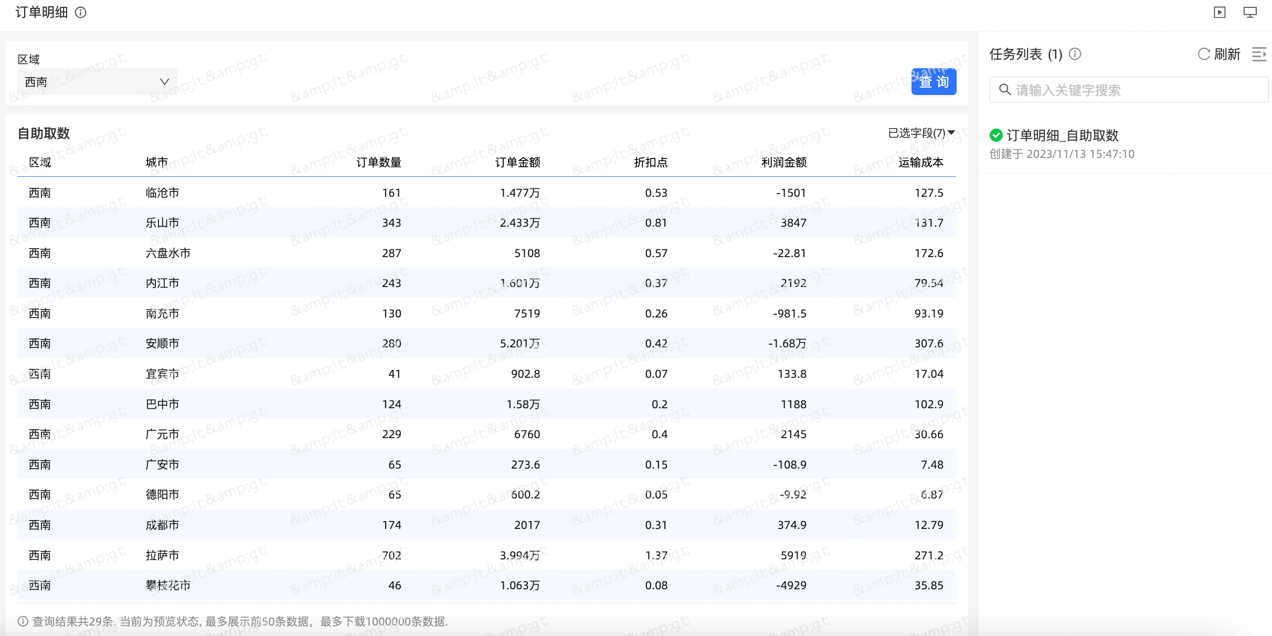
Task: Click the 运输成本 column header
Action: point(921,162)
